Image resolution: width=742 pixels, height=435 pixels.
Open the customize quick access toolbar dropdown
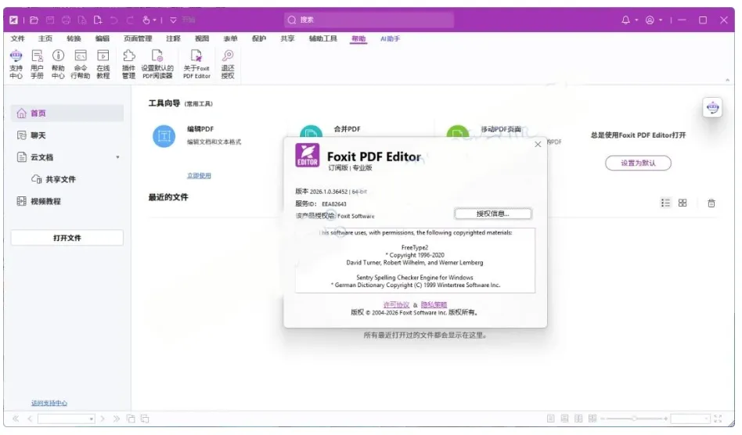pyautogui.click(x=173, y=20)
